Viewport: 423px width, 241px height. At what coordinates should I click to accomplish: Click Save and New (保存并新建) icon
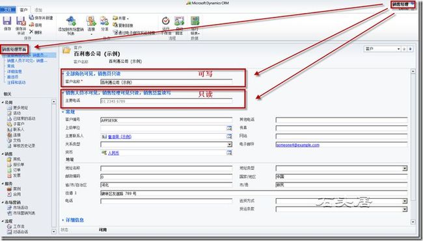(x=32, y=18)
